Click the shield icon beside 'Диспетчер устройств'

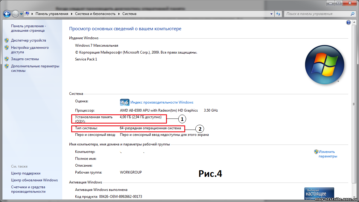(7, 40)
